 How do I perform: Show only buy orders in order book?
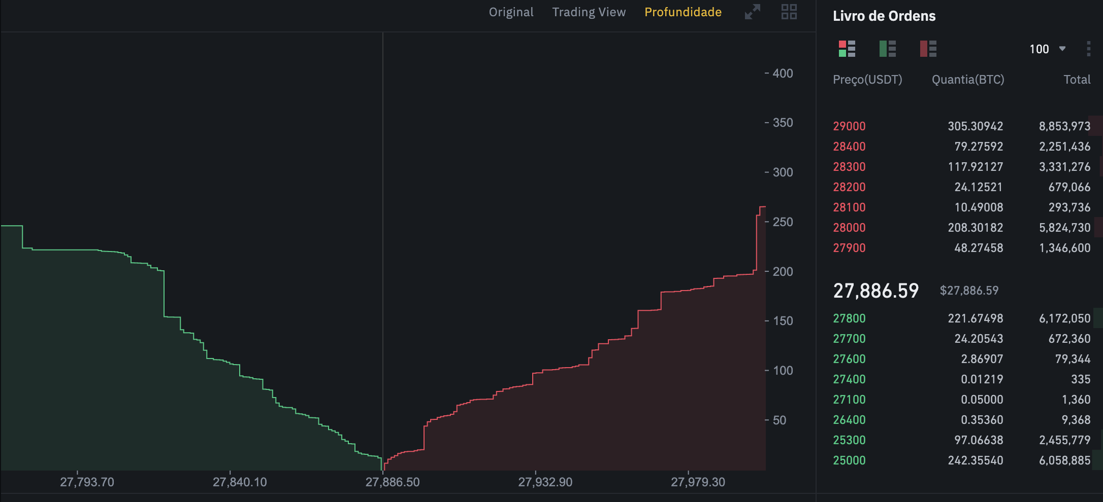887,49
